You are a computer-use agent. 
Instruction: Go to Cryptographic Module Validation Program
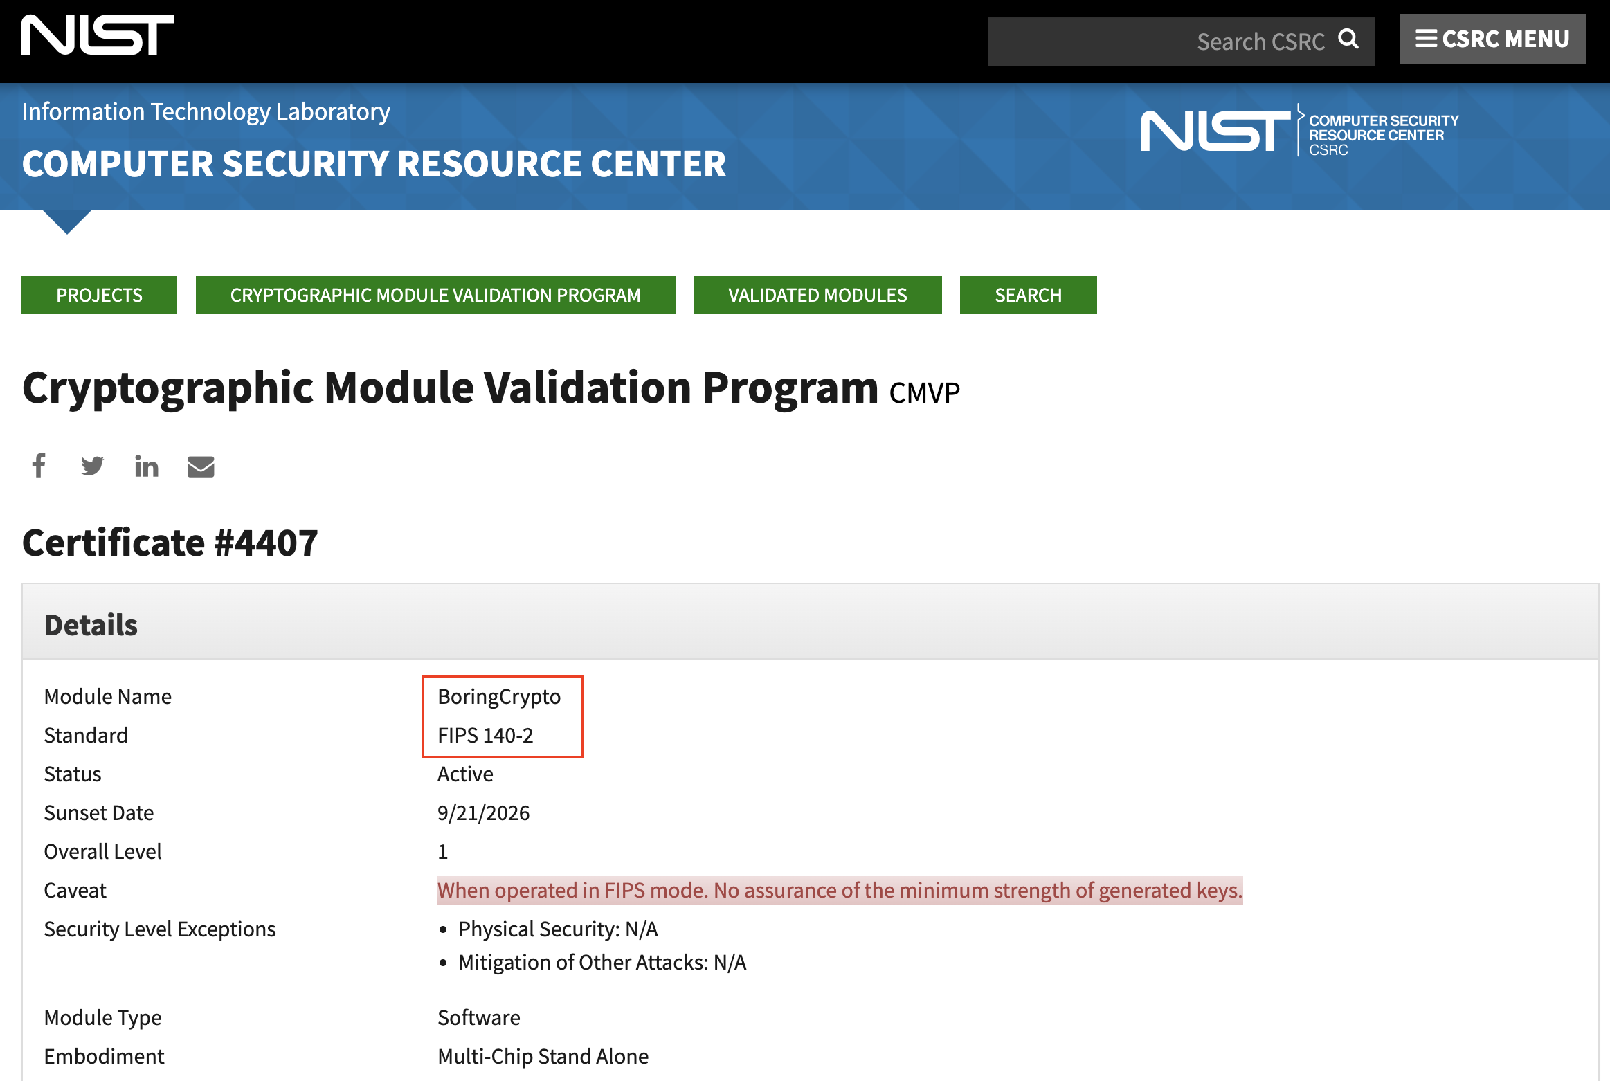435,296
